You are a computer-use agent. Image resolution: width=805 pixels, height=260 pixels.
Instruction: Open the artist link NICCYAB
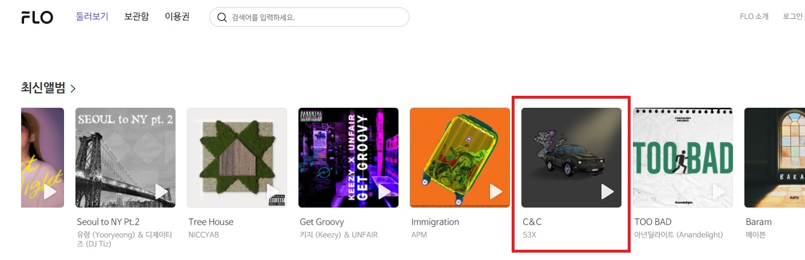point(204,235)
